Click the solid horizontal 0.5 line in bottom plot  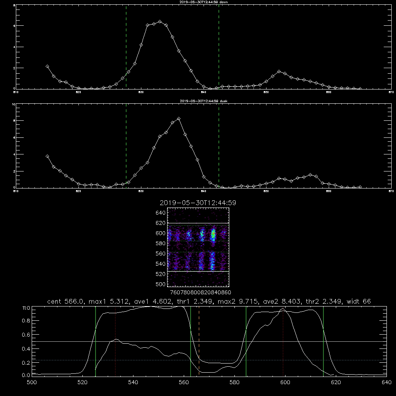[209, 341]
